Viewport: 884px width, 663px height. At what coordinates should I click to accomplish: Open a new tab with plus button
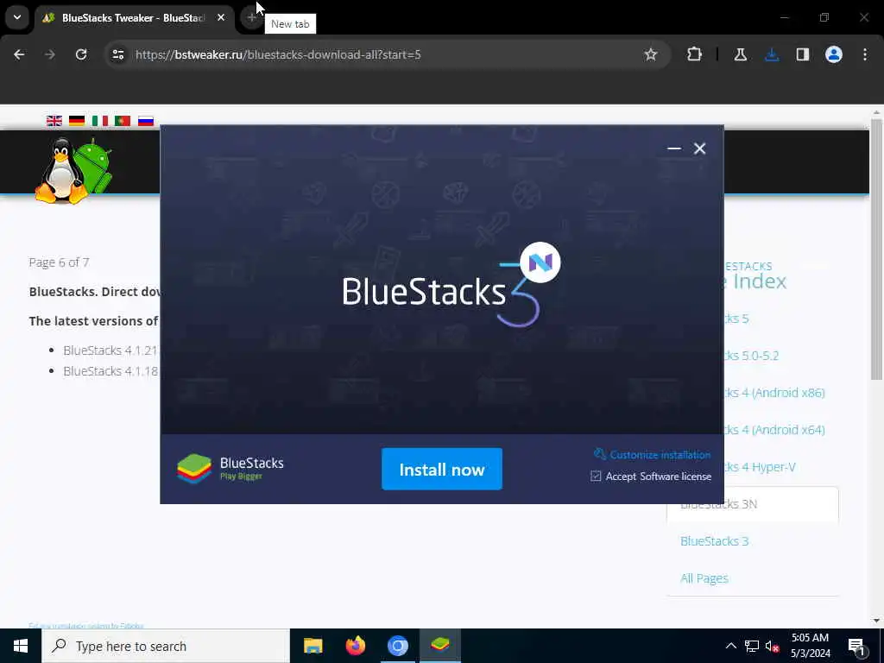[x=251, y=17]
